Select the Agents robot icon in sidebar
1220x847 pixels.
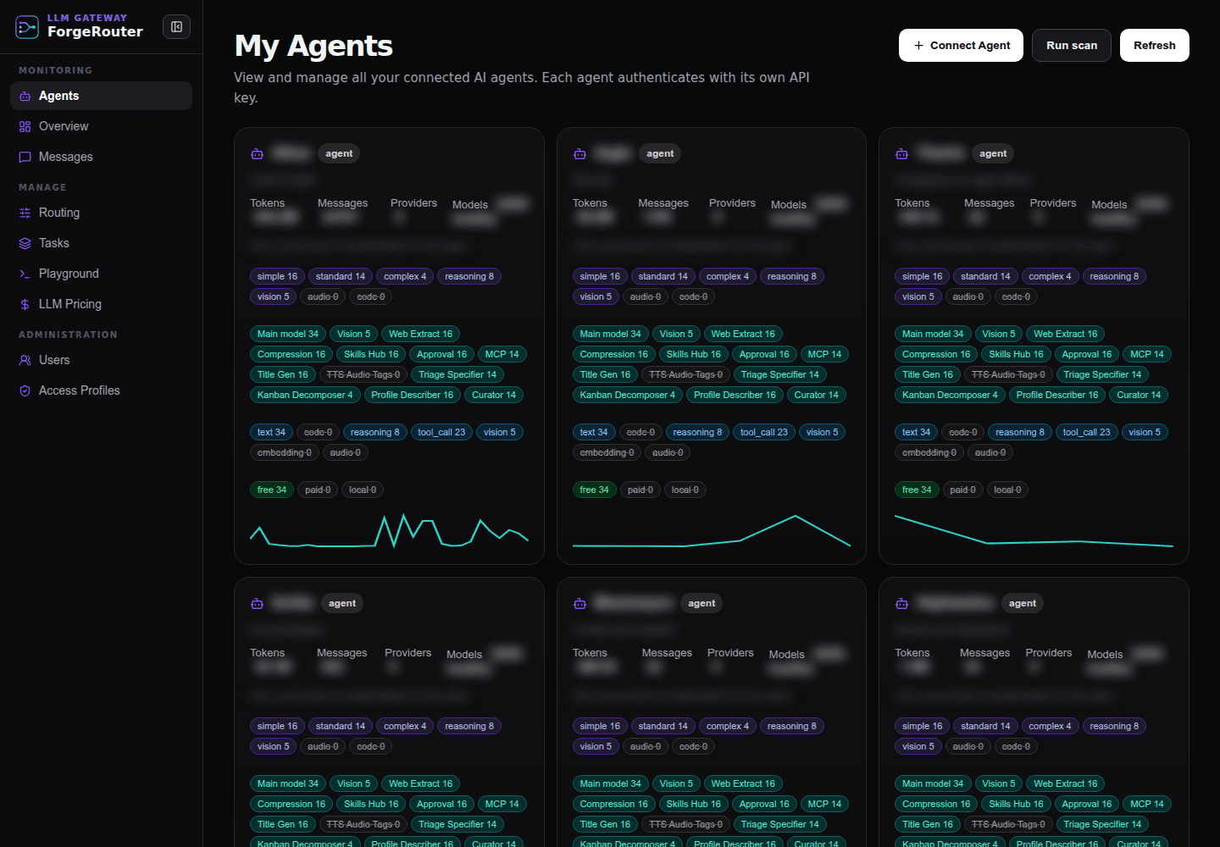pyautogui.click(x=25, y=96)
